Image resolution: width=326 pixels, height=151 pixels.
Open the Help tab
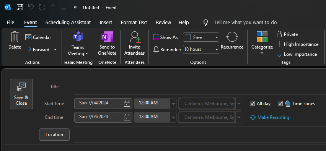(184, 22)
